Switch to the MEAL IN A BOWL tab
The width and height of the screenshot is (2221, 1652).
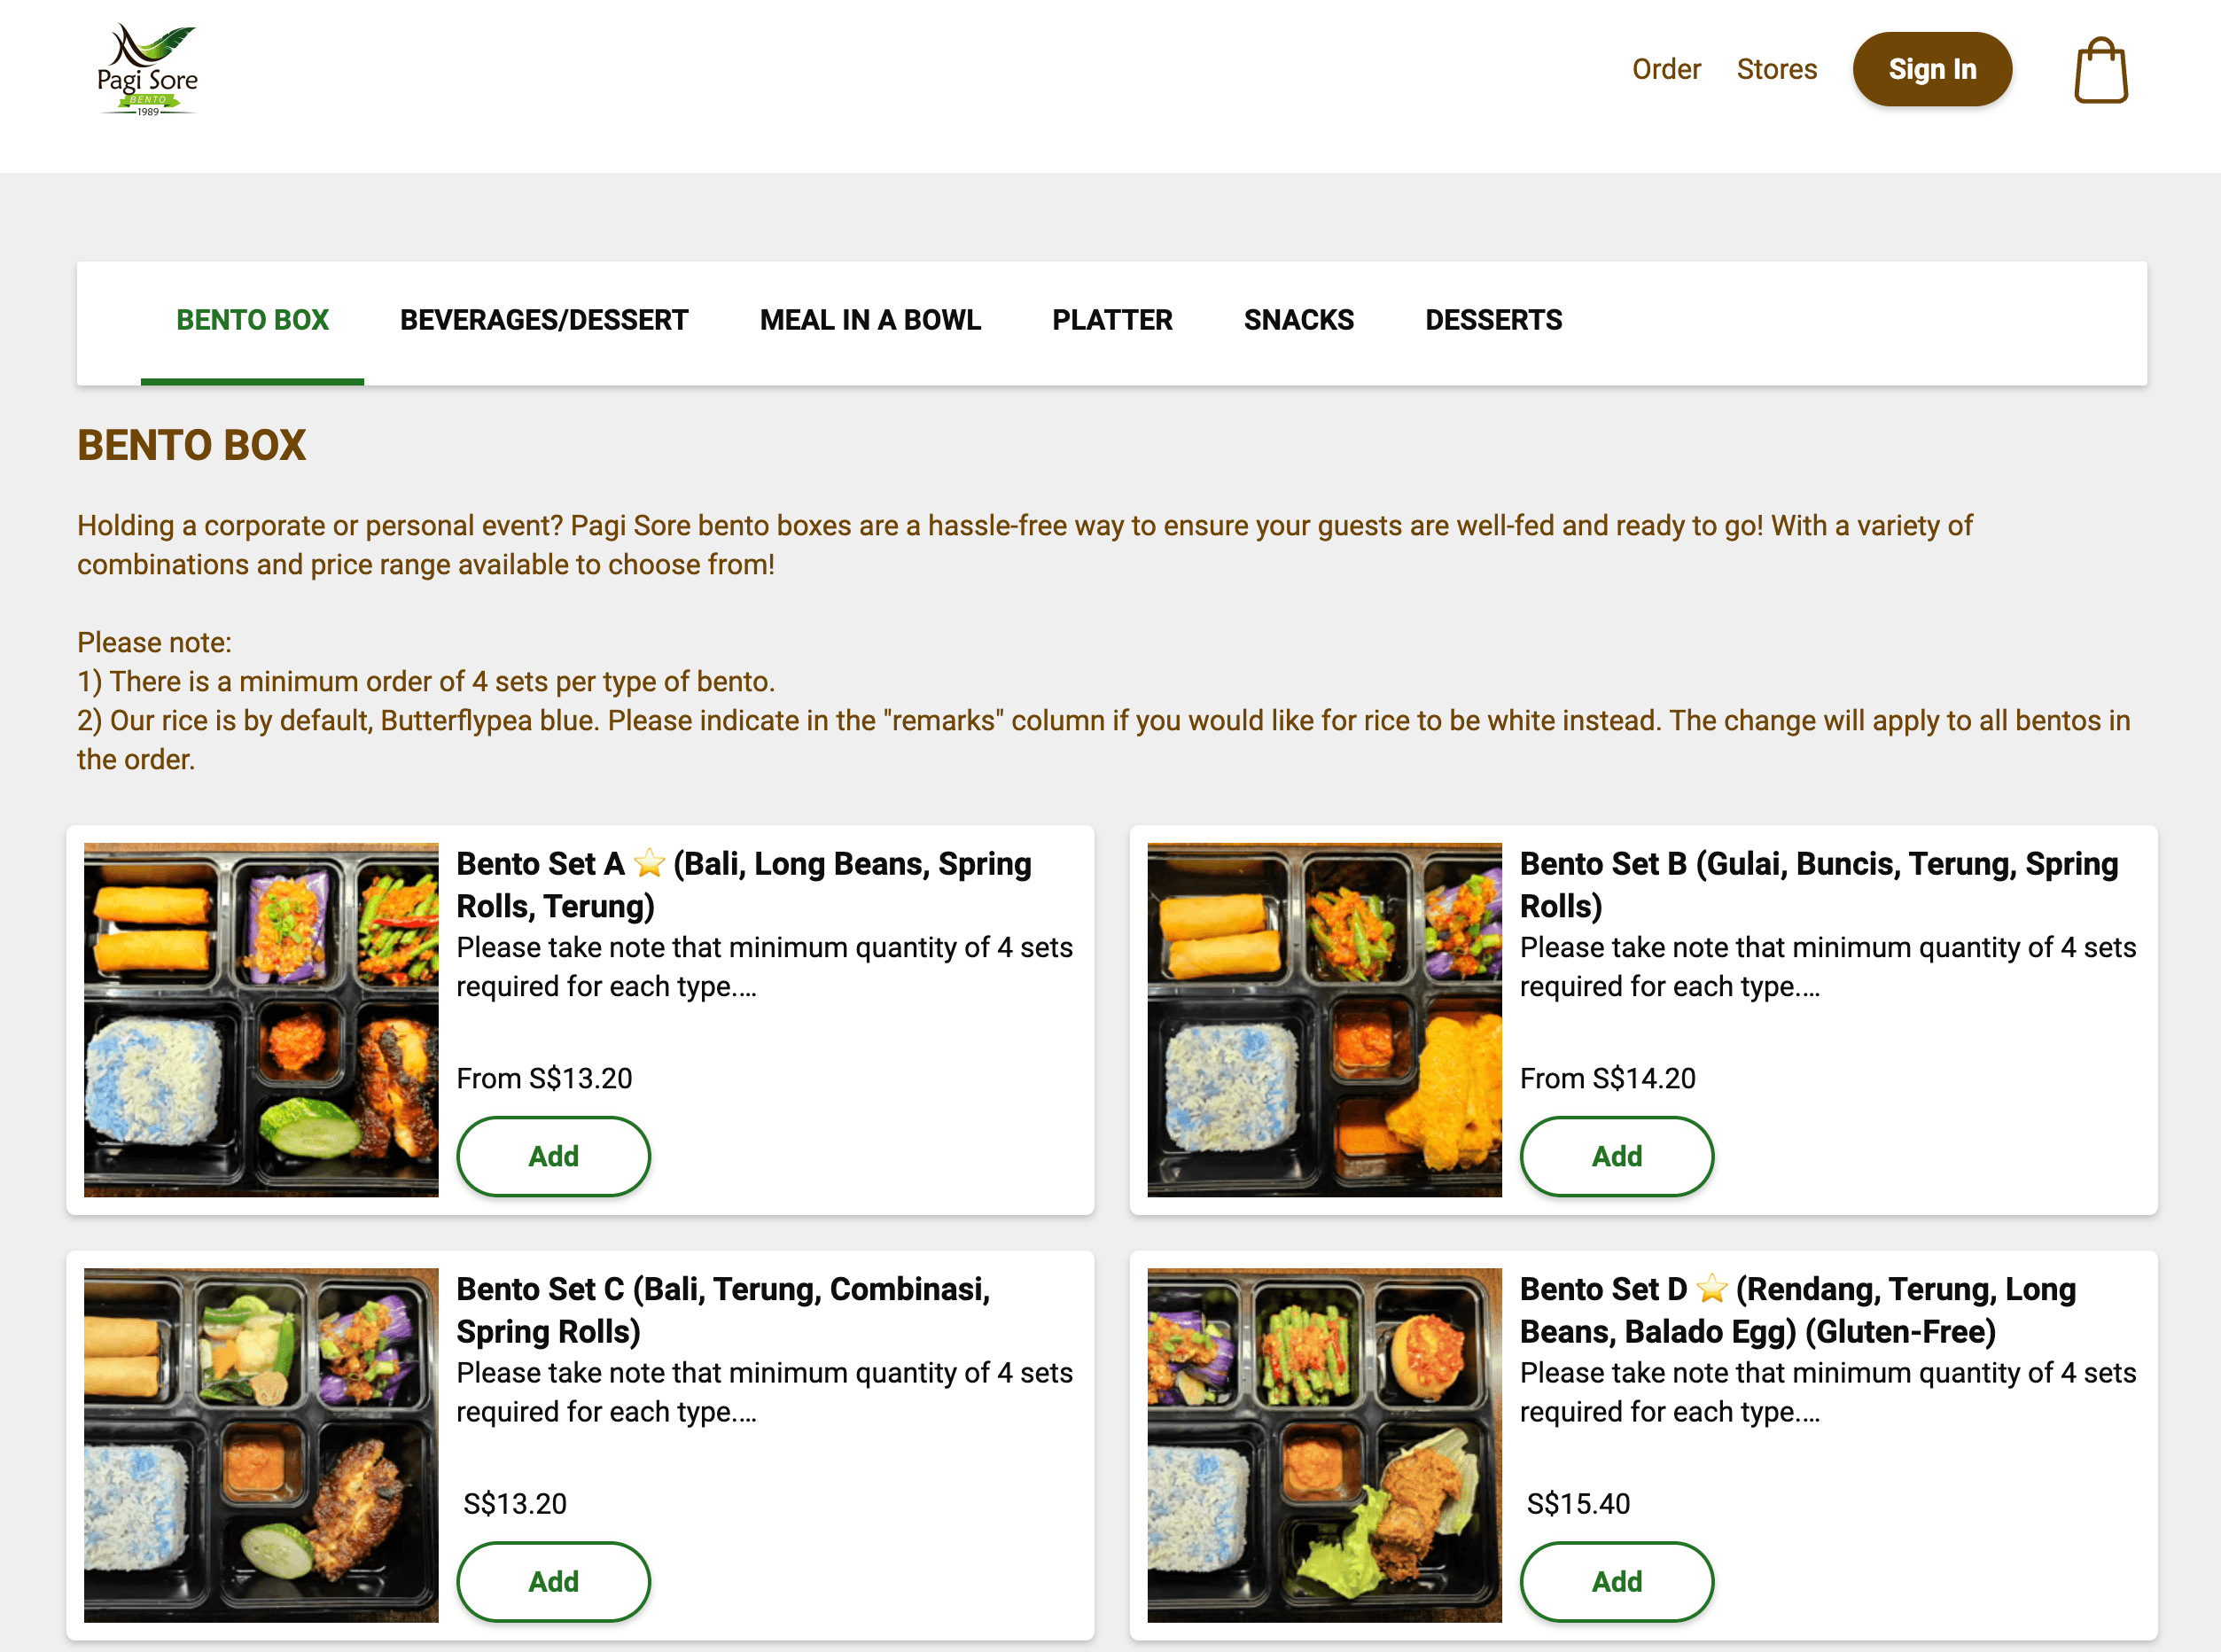[870, 320]
